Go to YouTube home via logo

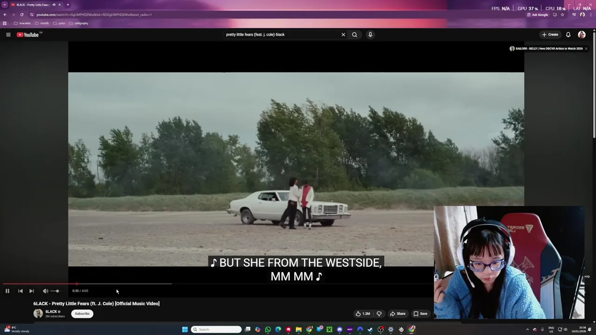click(x=27, y=34)
